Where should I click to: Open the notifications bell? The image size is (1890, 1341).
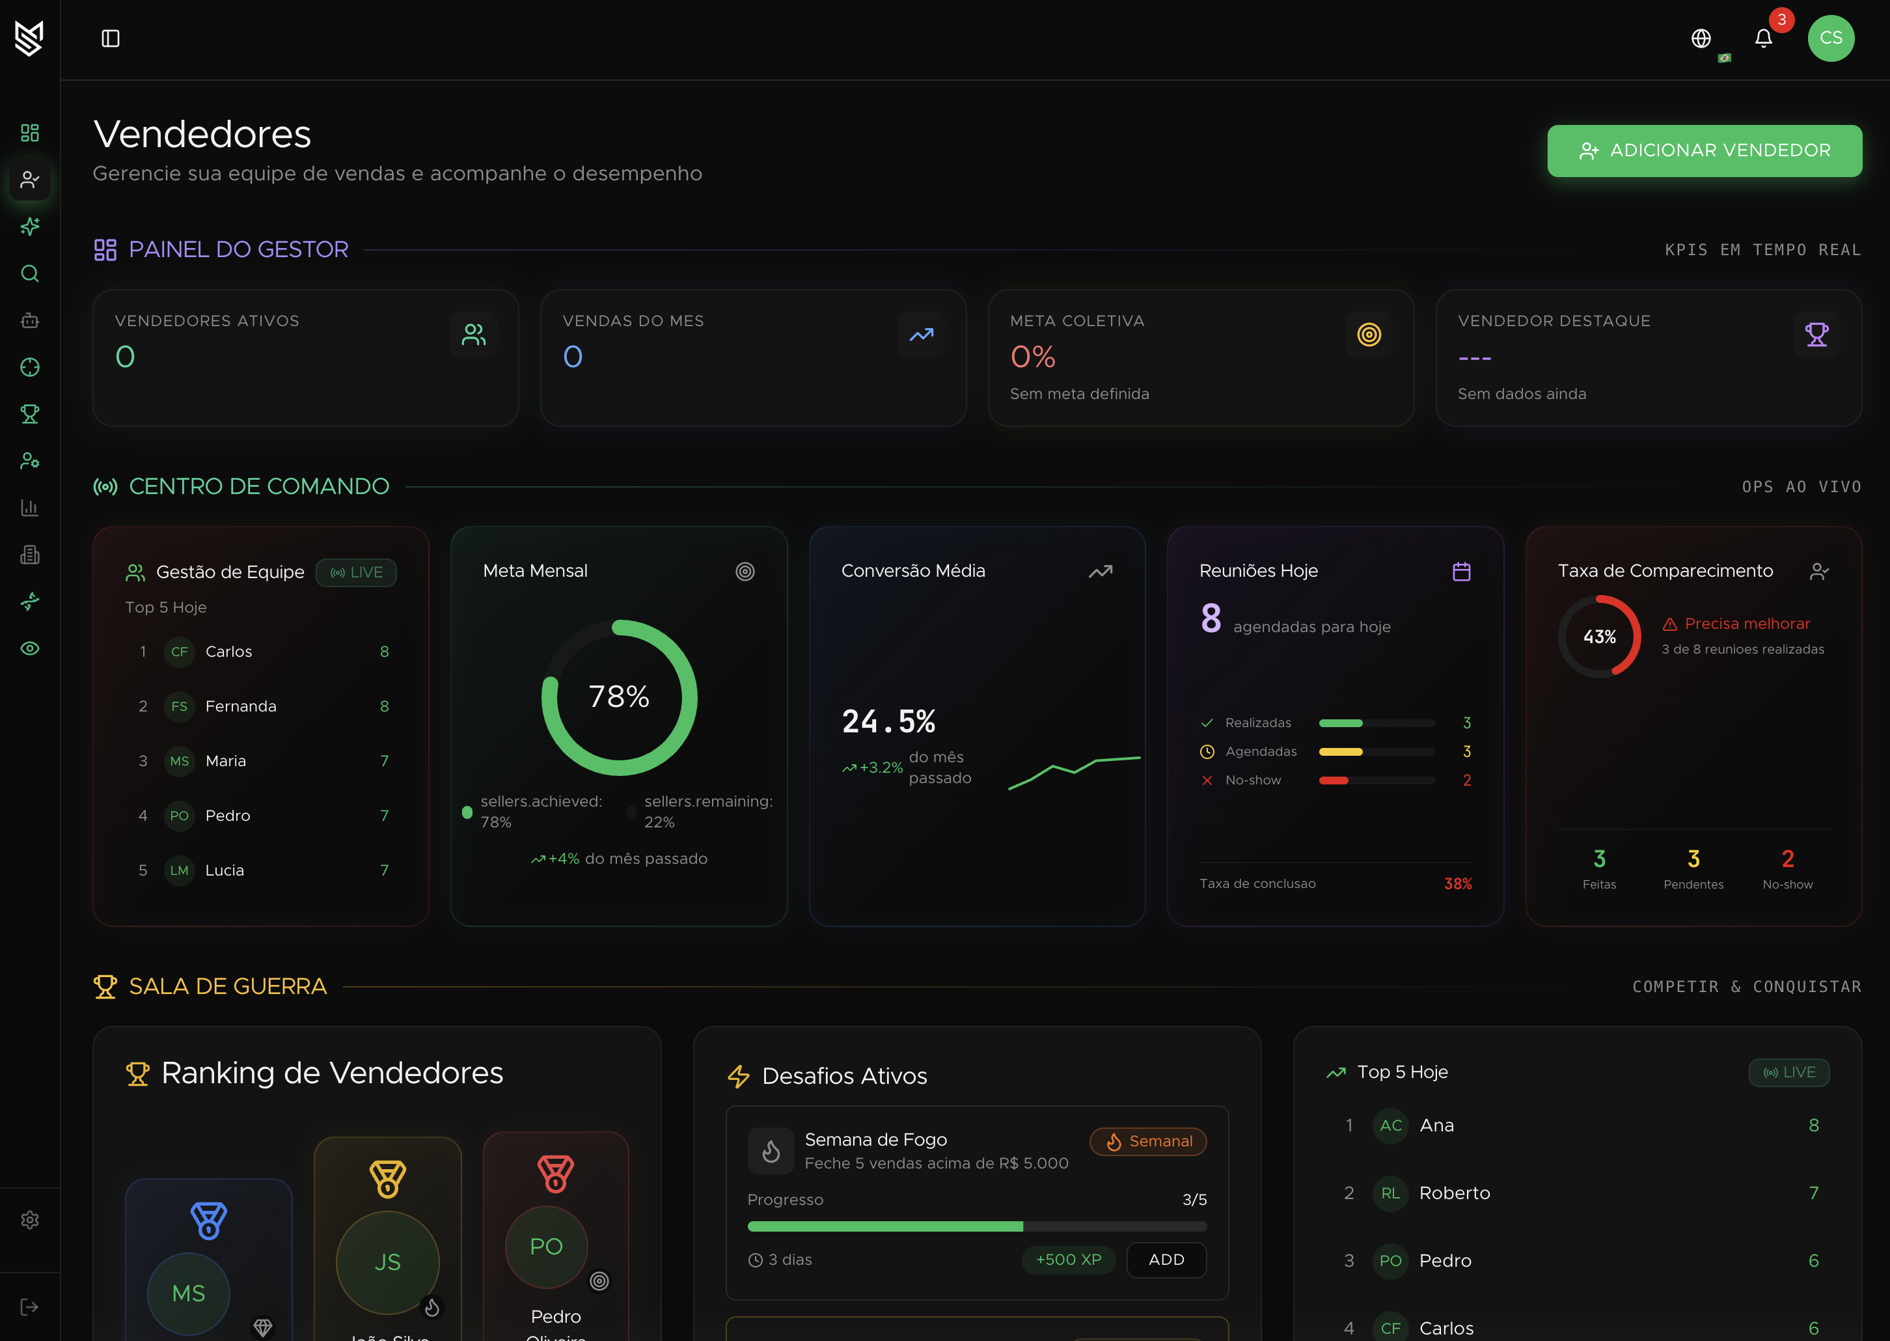(x=1763, y=39)
